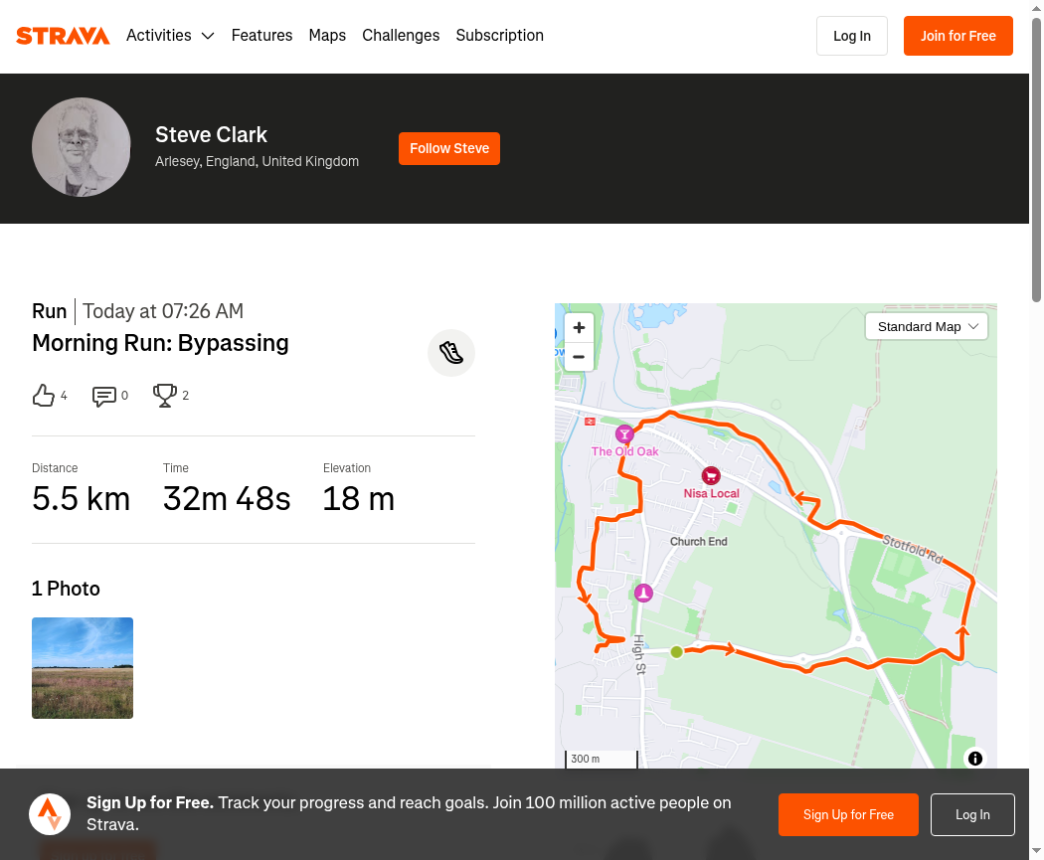The height and width of the screenshot is (860, 1044).
Task: Open Standard Map style dropdown
Action: coord(927,326)
